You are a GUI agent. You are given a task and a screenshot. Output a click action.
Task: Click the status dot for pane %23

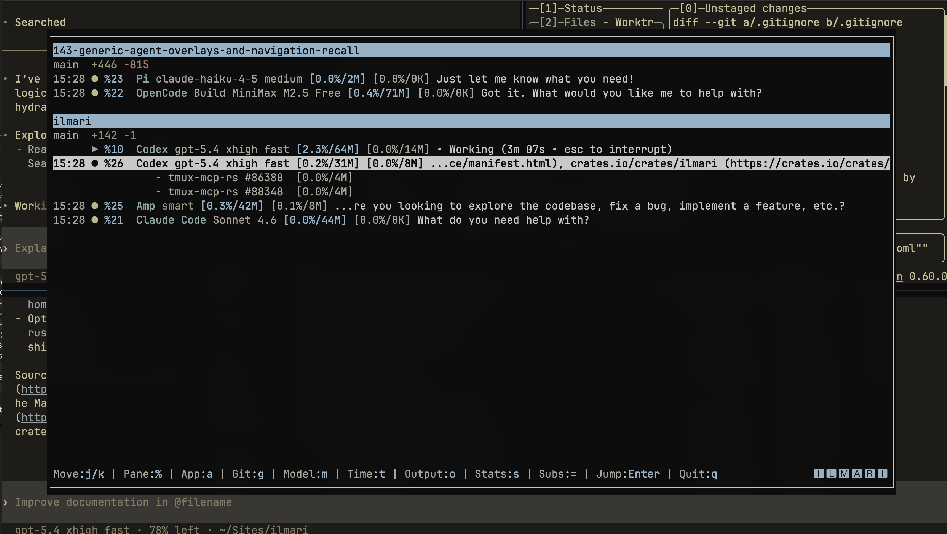95,79
